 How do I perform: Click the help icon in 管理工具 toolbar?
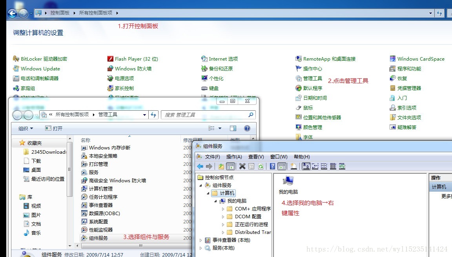point(247,128)
